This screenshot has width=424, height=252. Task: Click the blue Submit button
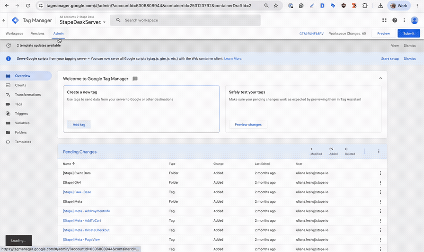(x=408, y=34)
